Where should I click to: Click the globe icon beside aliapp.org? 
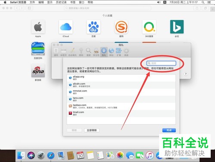[x=70, y=78]
